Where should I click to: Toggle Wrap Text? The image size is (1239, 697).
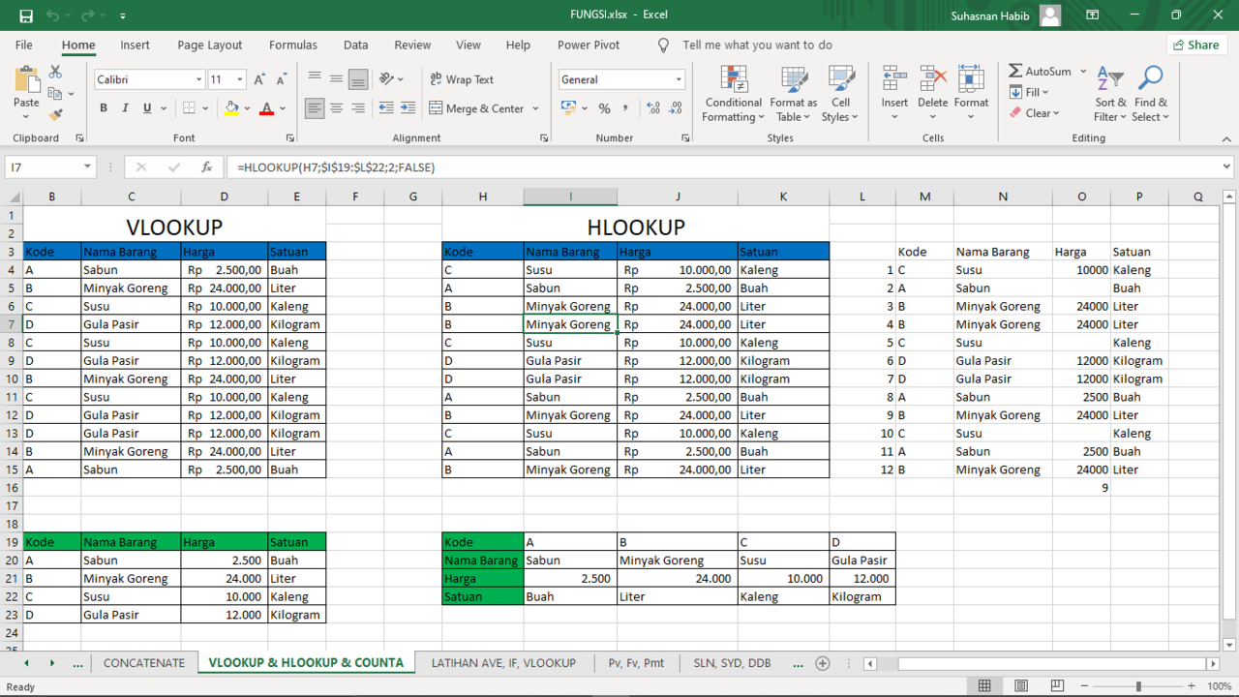tap(461, 79)
